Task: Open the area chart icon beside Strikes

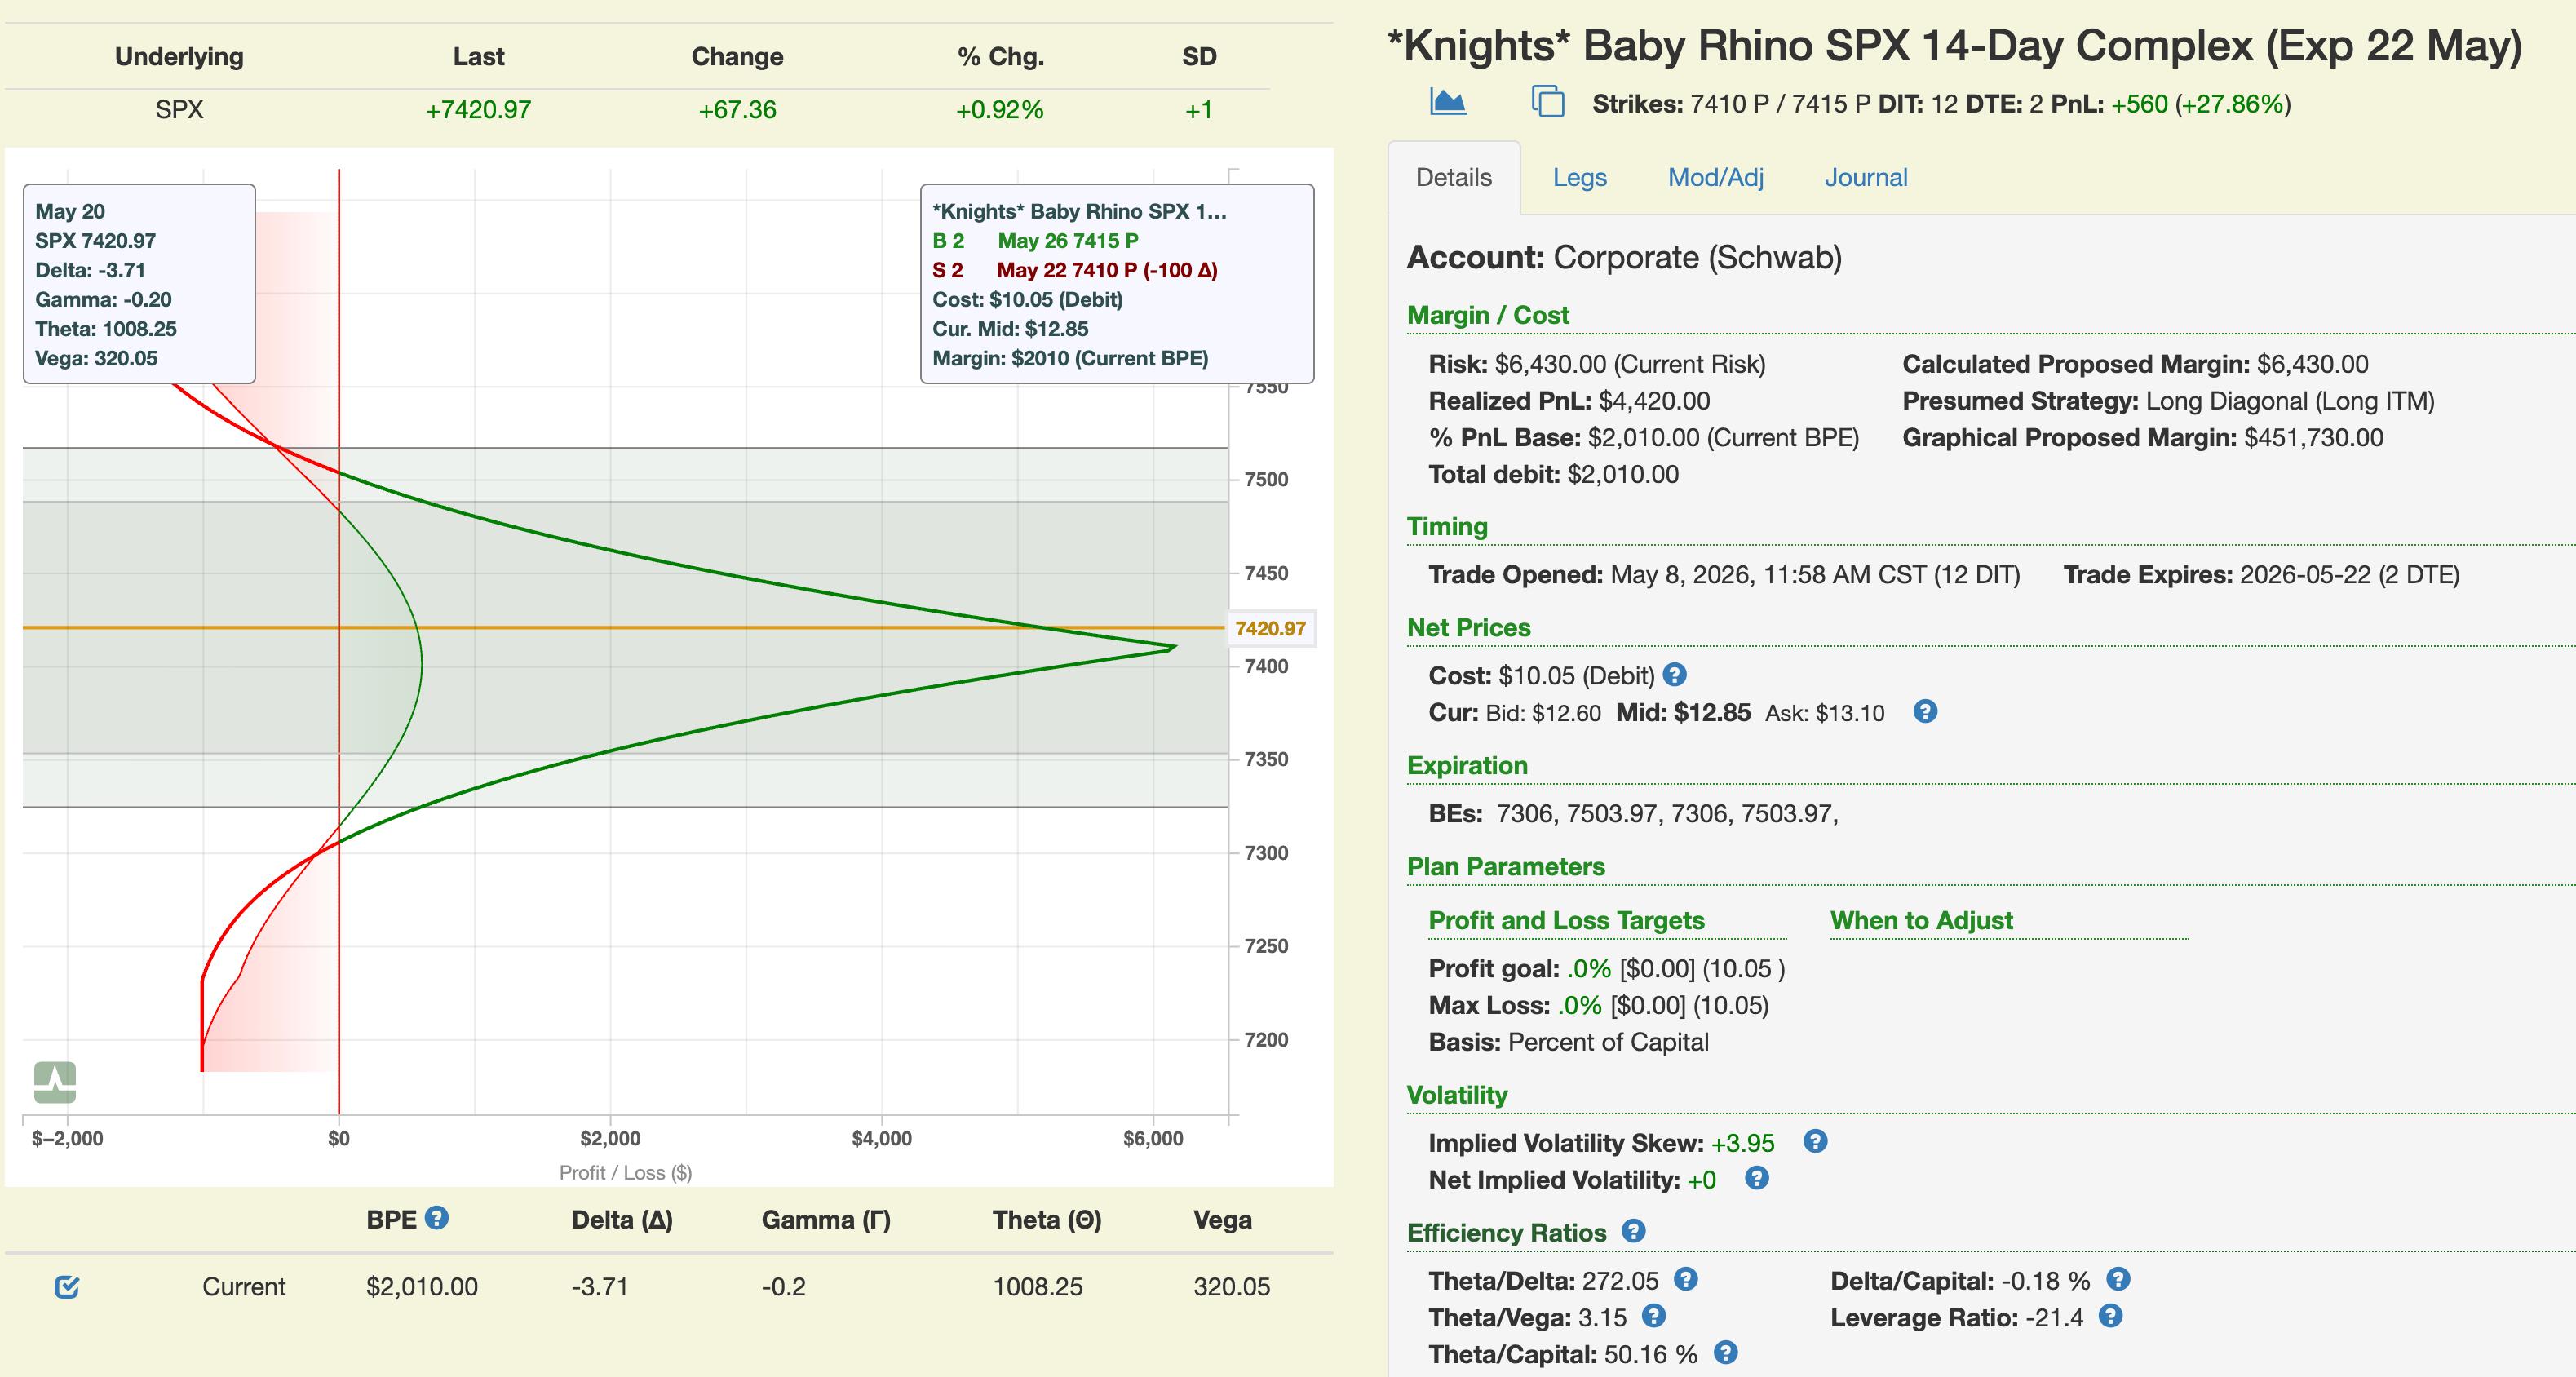Action: point(1448,101)
